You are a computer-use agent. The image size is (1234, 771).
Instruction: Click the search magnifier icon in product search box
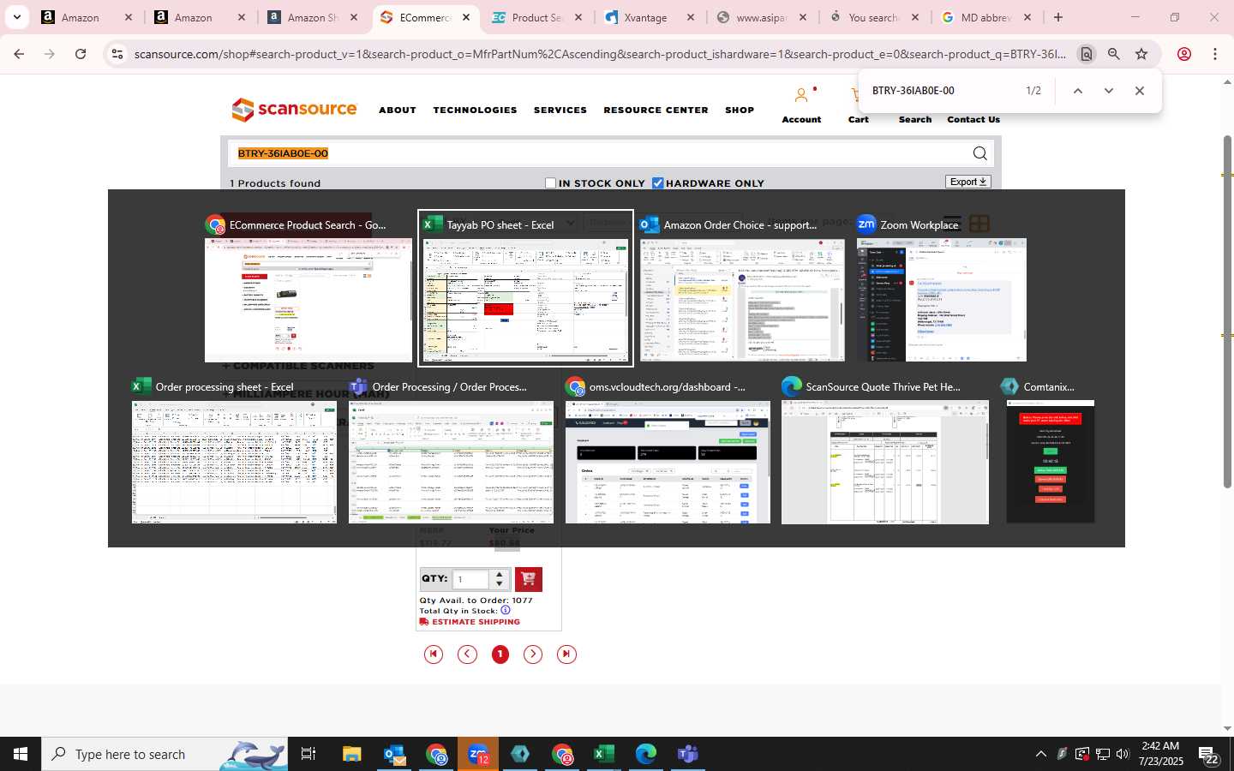pos(979,153)
